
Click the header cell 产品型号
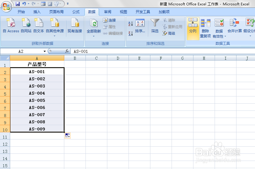37,64
